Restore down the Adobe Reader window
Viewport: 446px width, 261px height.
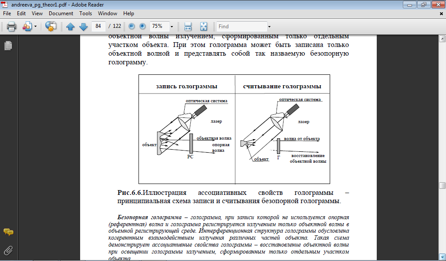click(424, 4)
